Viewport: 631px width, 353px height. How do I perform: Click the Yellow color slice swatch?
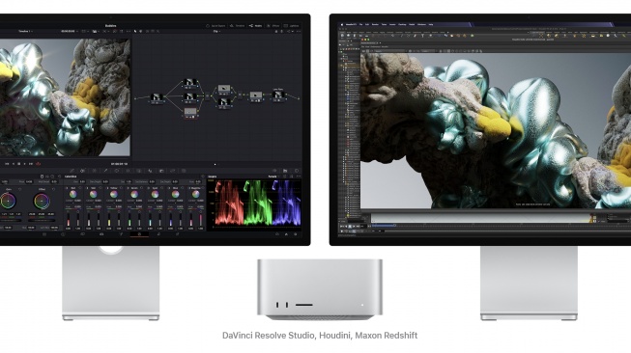pos(113,195)
